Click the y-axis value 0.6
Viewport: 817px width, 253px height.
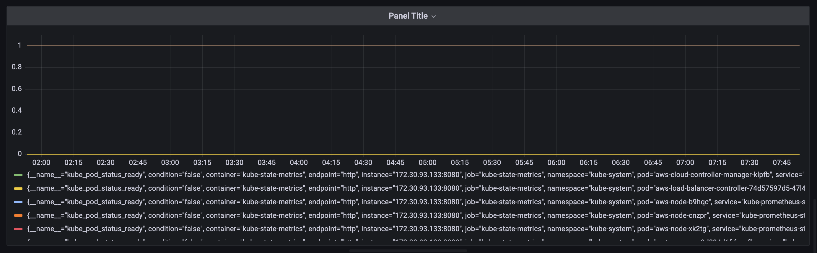[17, 89]
